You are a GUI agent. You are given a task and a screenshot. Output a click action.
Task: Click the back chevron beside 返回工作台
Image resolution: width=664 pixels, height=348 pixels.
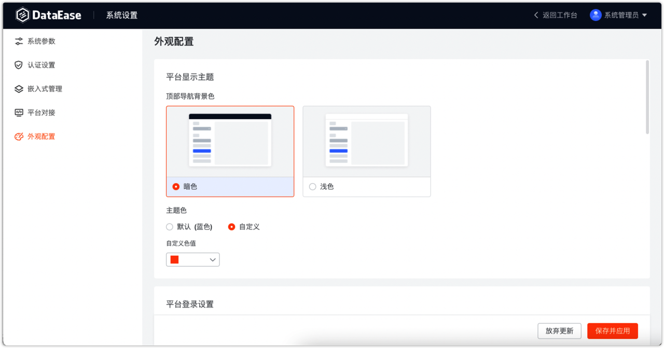point(535,15)
